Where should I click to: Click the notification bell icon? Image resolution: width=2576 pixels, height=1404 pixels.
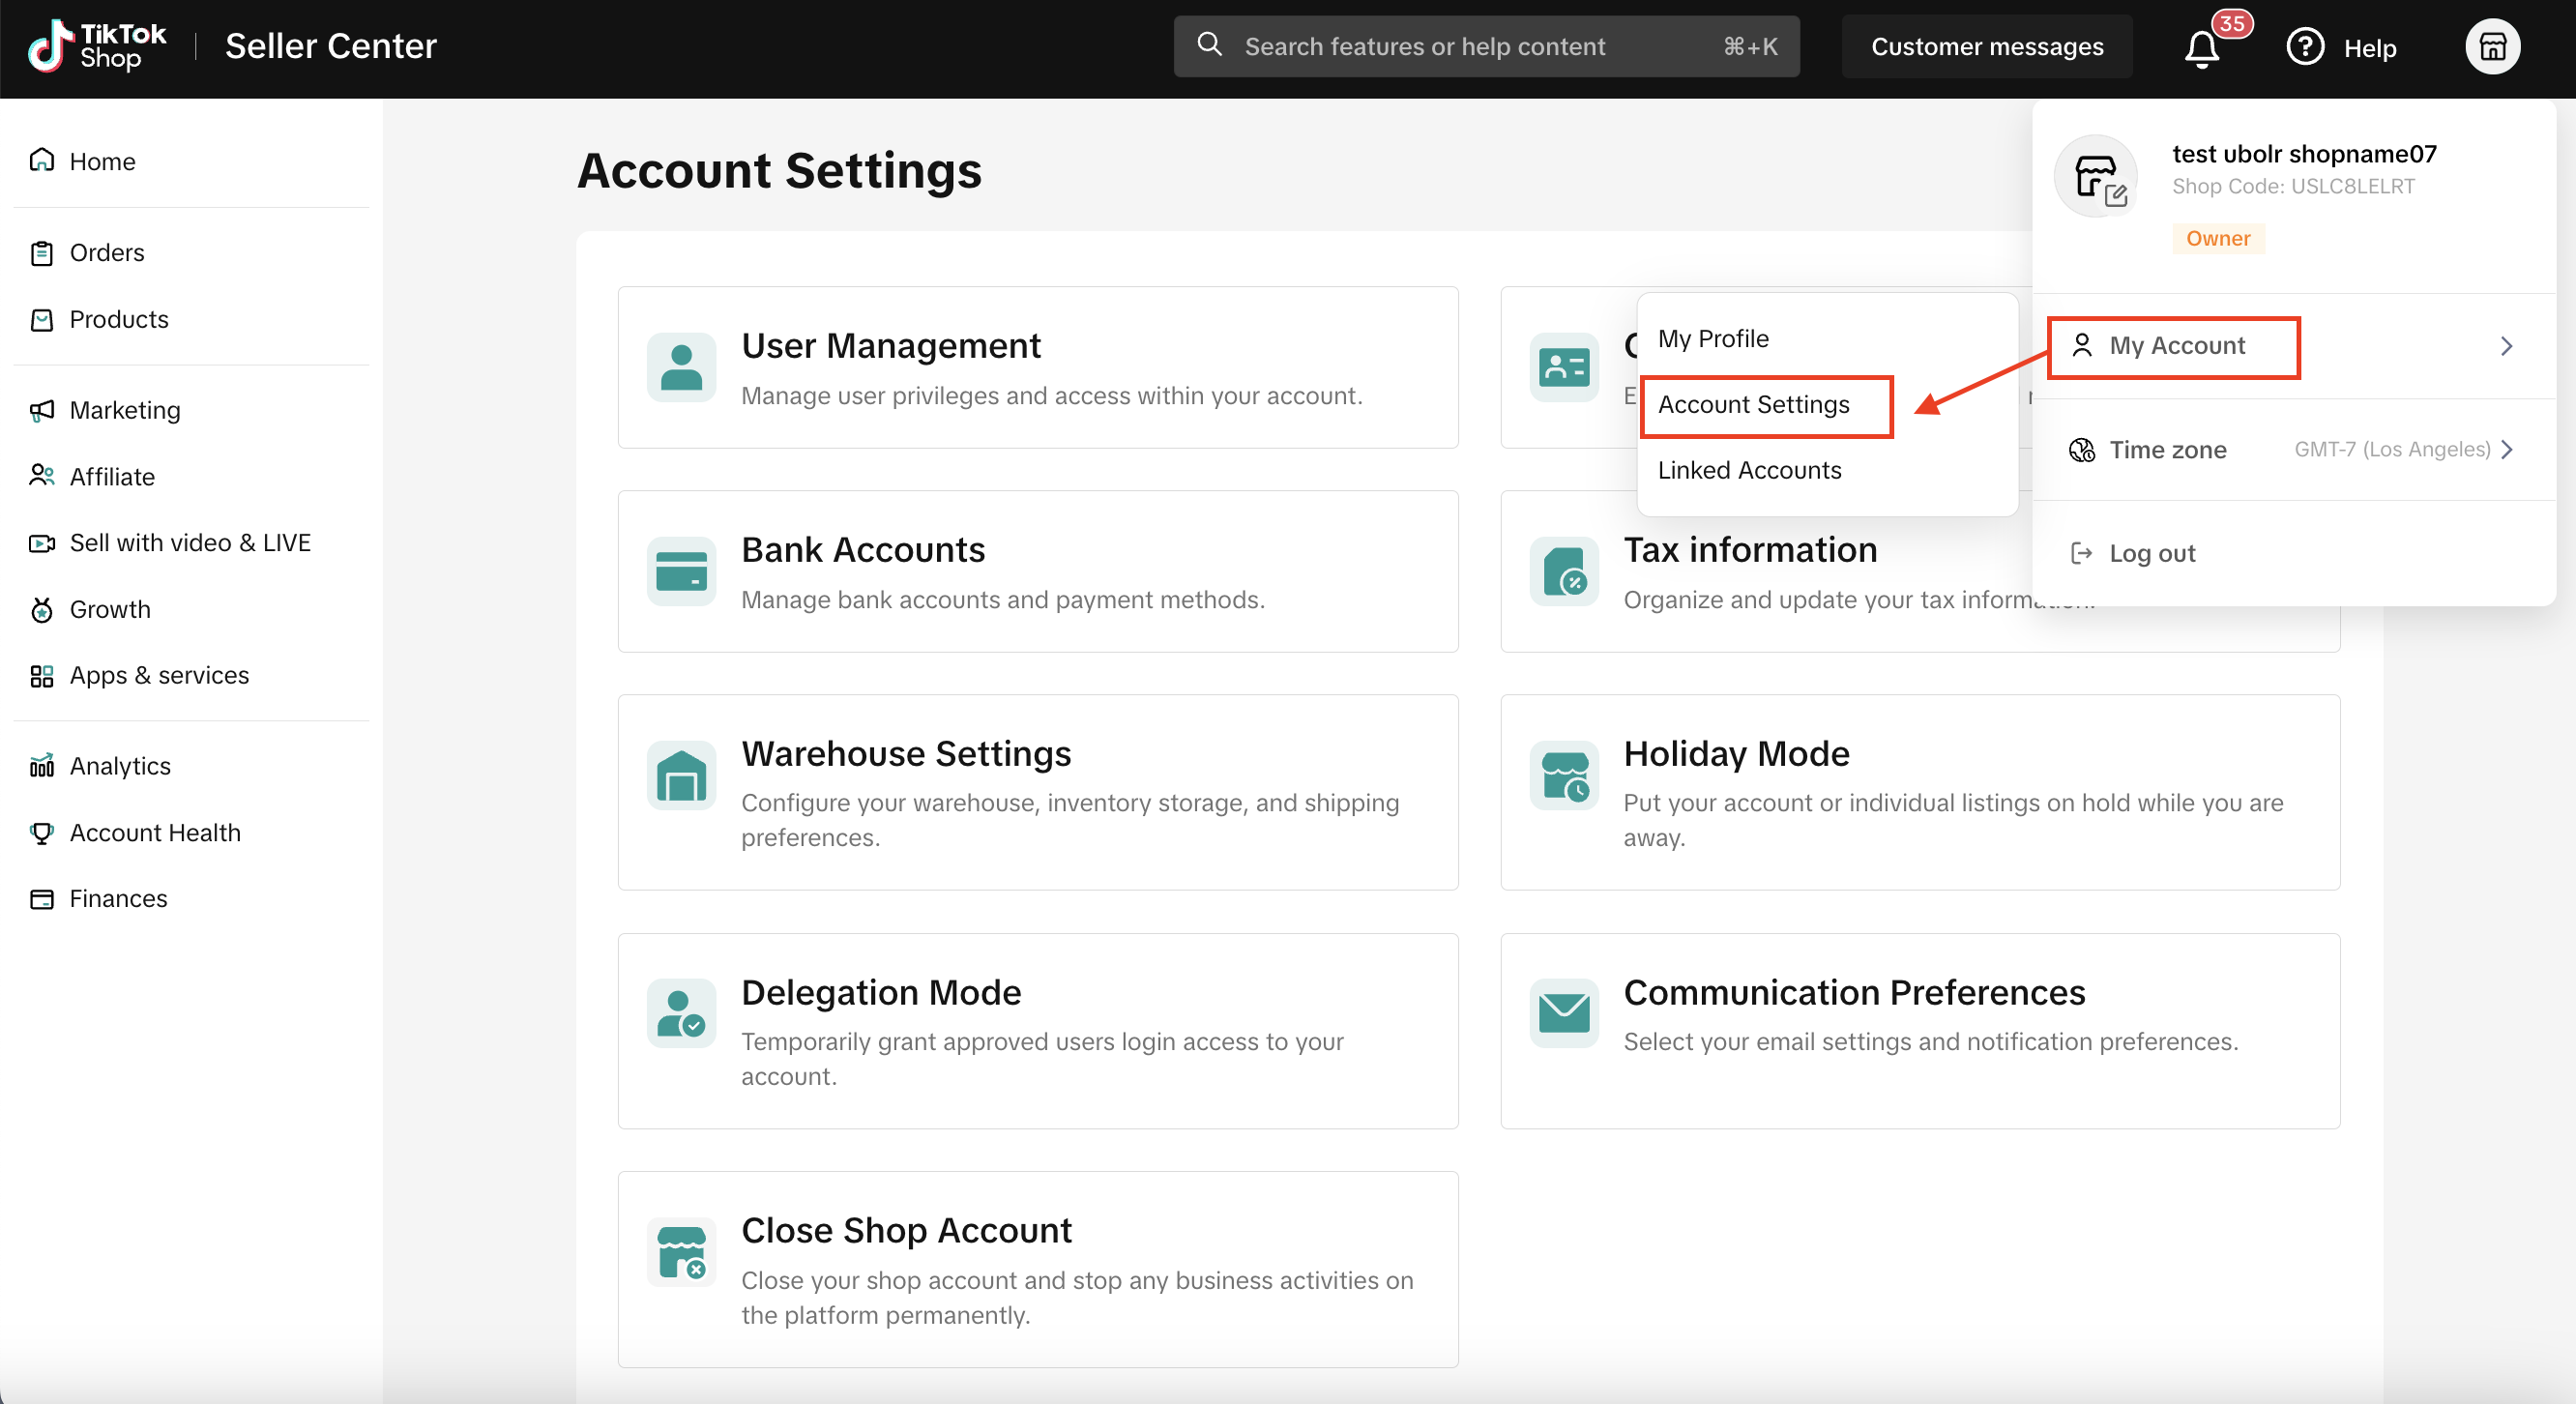click(x=2201, y=48)
